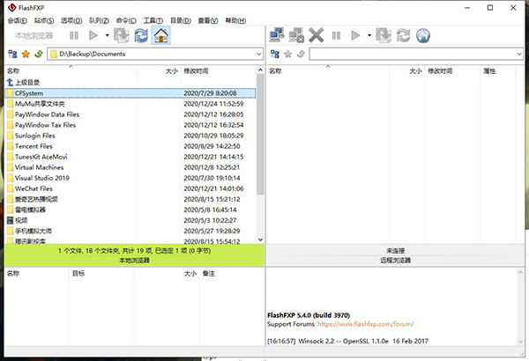Expand the local path D:\Backup\Documents dropdown
The height and width of the screenshot is (361, 529).
coord(258,54)
